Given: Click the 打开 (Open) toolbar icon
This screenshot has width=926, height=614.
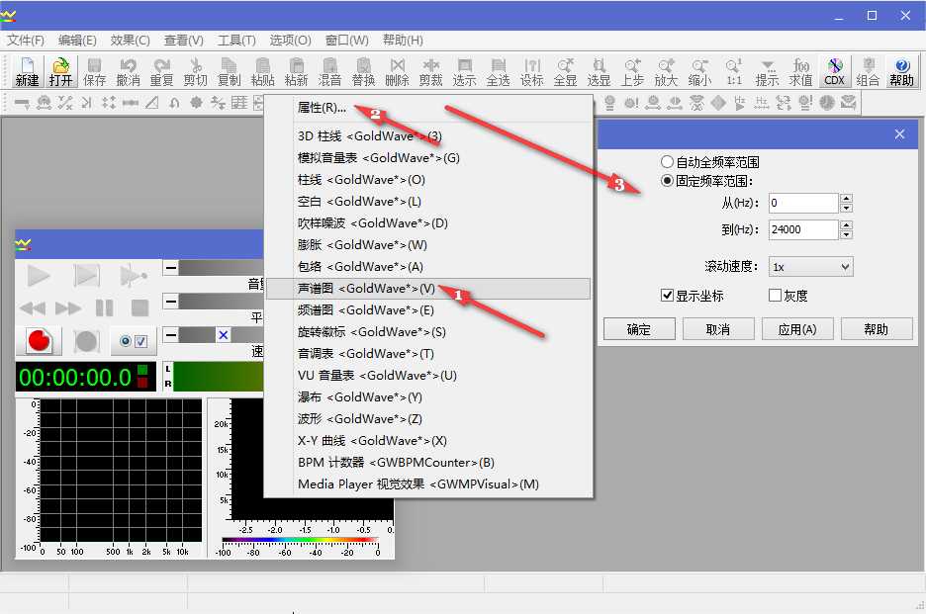Looking at the screenshot, I should [60, 71].
